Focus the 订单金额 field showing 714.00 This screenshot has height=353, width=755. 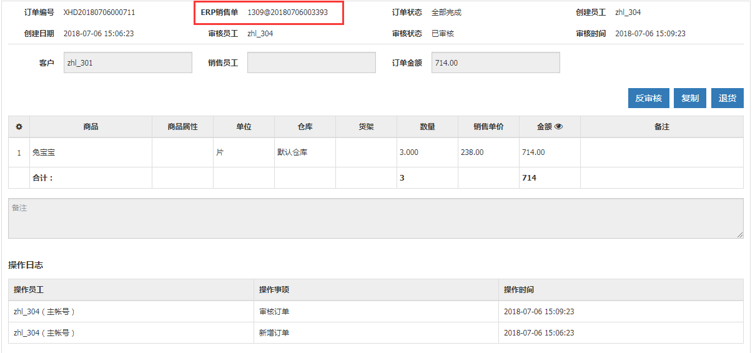coord(495,62)
